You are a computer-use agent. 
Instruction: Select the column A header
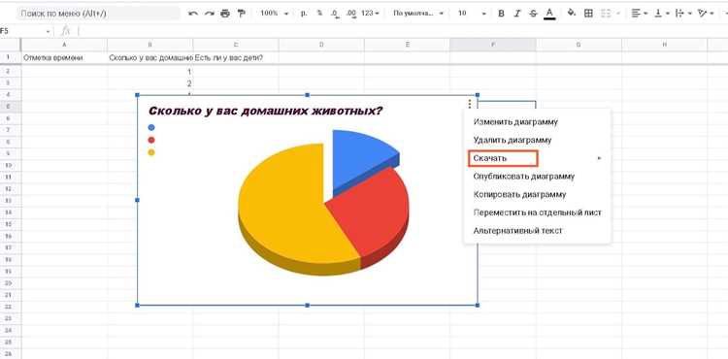[x=64, y=45]
